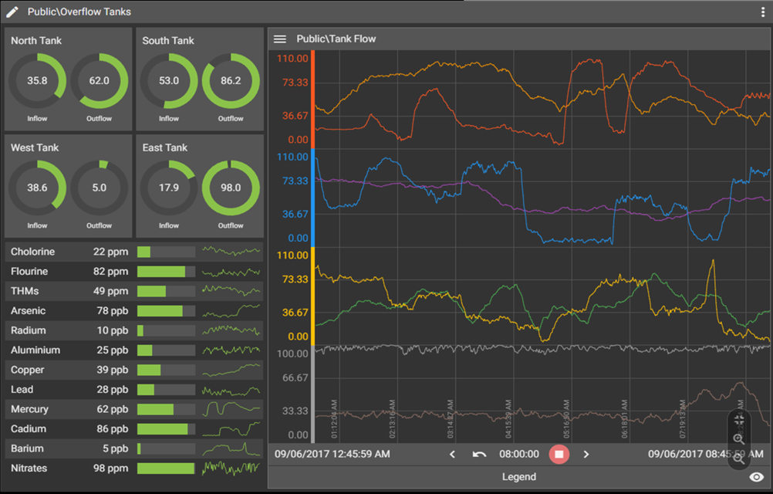Stop live trend with red button
773x494 pixels.
(559, 455)
